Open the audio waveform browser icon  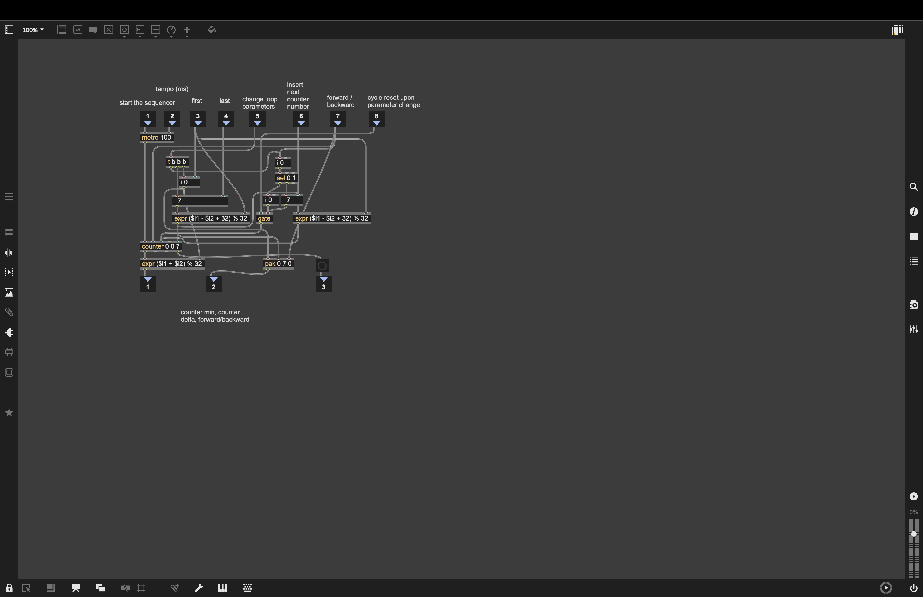(x=9, y=253)
